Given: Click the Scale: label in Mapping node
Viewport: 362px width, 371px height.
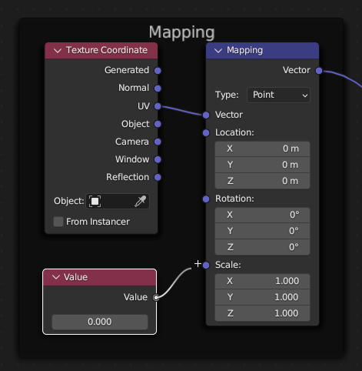Looking at the screenshot, I should (x=228, y=265).
